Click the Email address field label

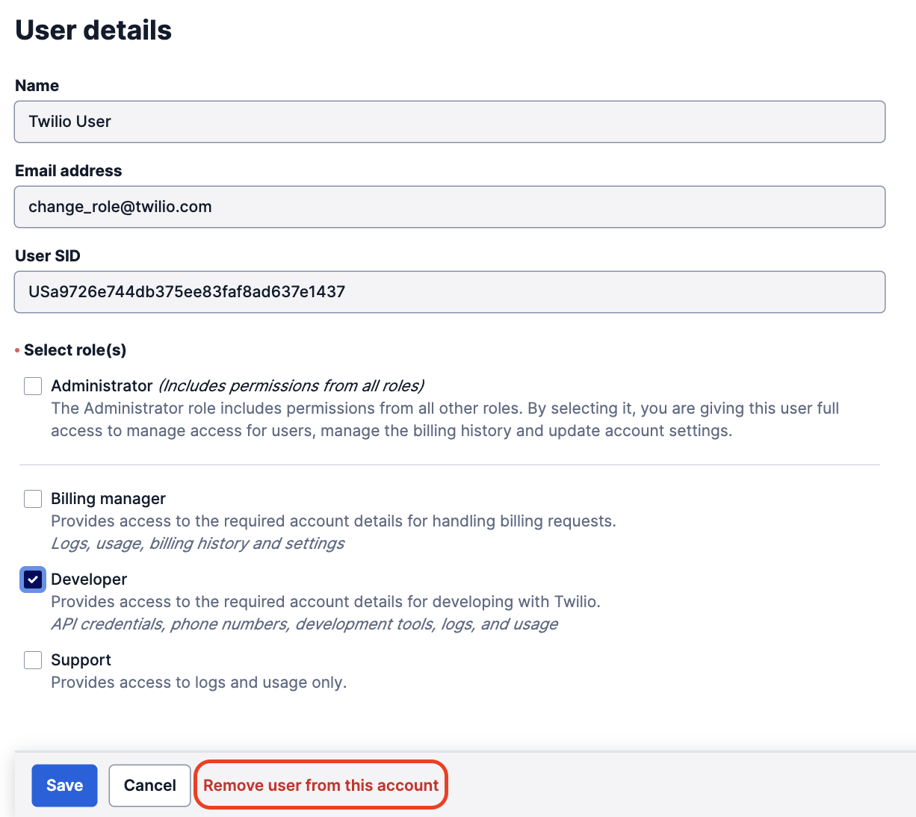(x=68, y=171)
